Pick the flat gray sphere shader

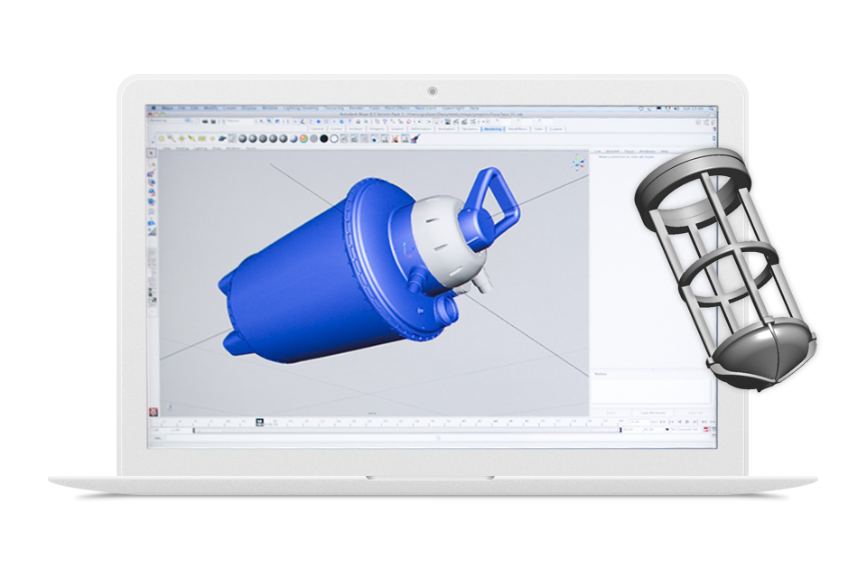click(313, 138)
